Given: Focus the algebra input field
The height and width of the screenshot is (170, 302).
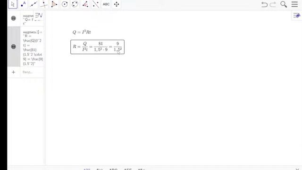Looking at the screenshot, I should [32, 72].
